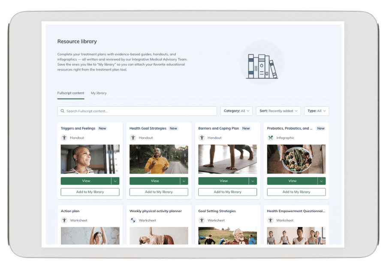Open the Sort: Recently added dropdown
This screenshot has width=386, height=271.
pos(278,111)
